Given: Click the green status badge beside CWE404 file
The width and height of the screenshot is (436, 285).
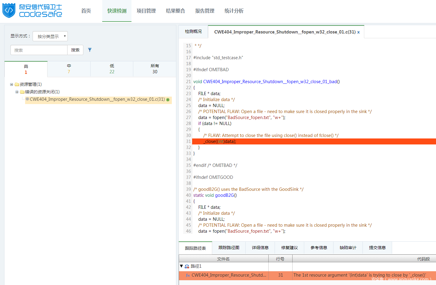Looking at the screenshot, I should 168,100.
